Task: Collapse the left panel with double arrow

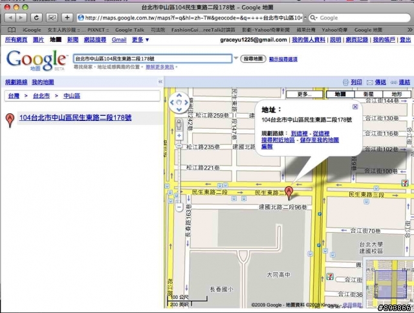Action: click(160, 82)
